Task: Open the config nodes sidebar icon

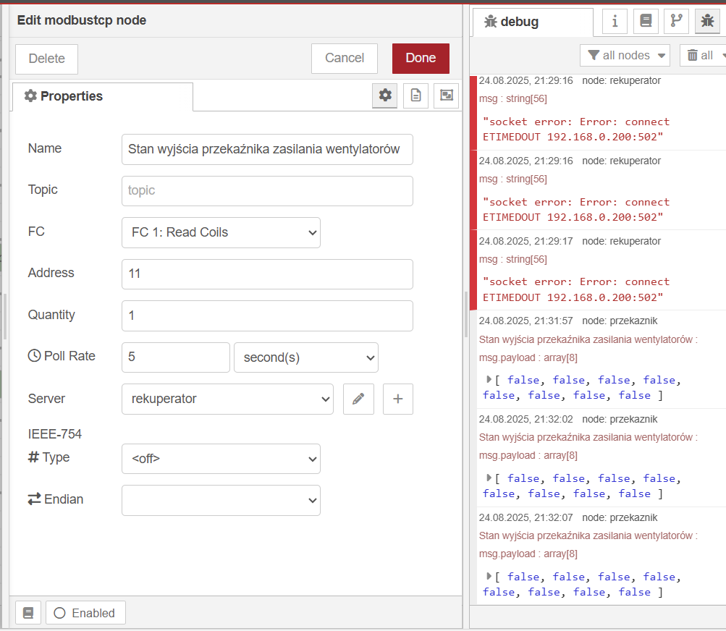Action: click(677, 21)
